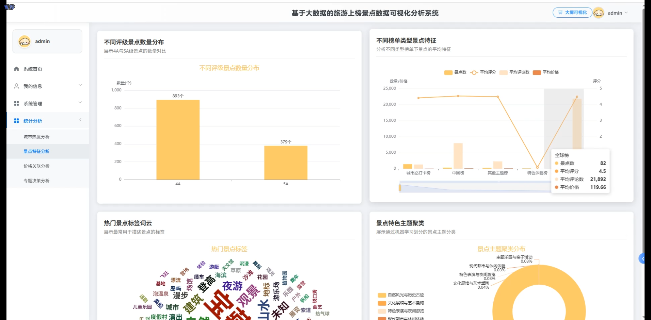Open the 城市热度分析 page

click(x=48, y=137)
